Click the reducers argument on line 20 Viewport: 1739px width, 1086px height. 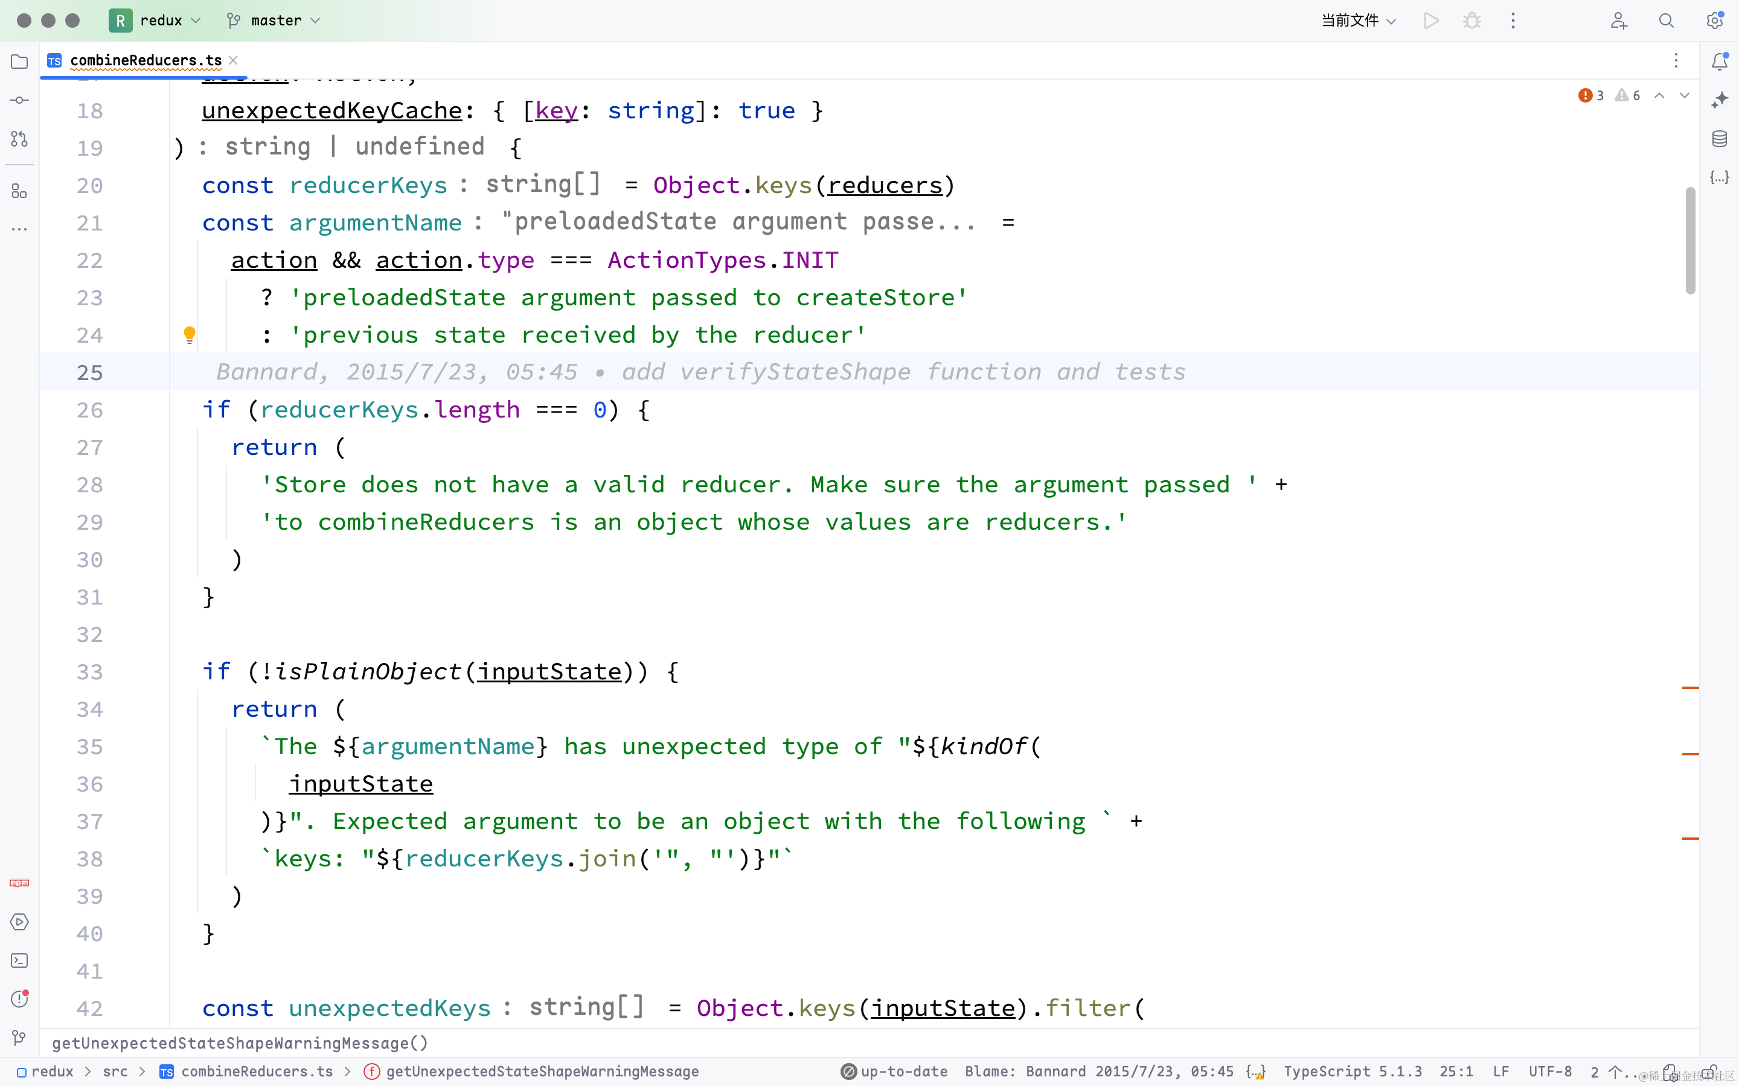pos(885,185)
